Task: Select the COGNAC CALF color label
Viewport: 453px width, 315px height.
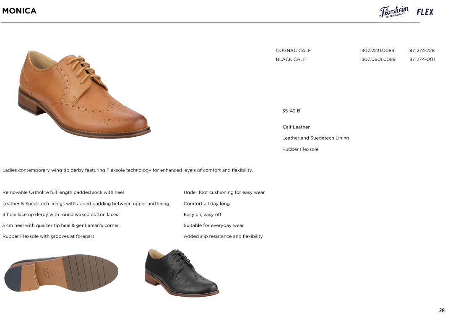Action: click(x=293, y=51)
